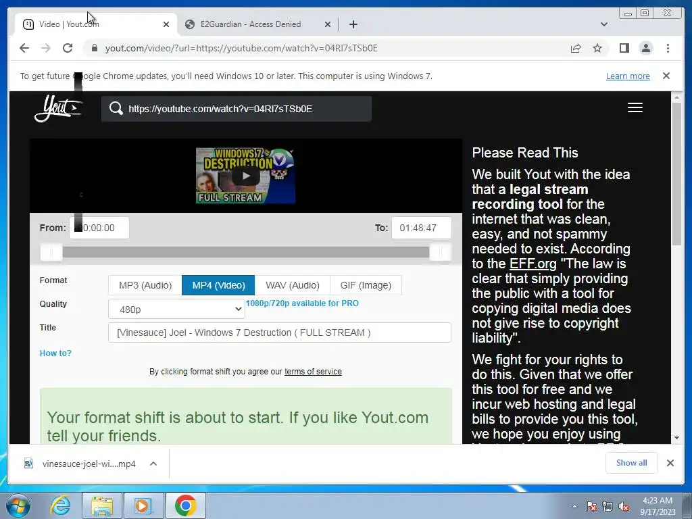This screenshot has height=519, width=692.
Task: Open the 480p quality dropdown
Action: click(x=176, y=309)
